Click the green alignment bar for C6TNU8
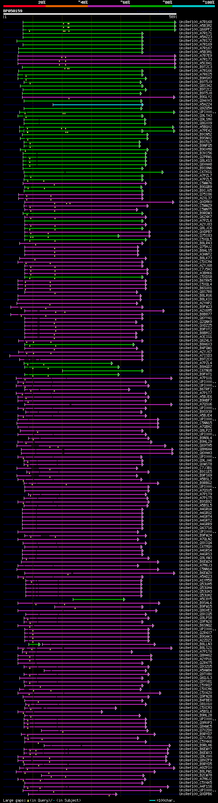Image resolution: width=218 pixels, height=803 pixels. (x=103, y=371)
